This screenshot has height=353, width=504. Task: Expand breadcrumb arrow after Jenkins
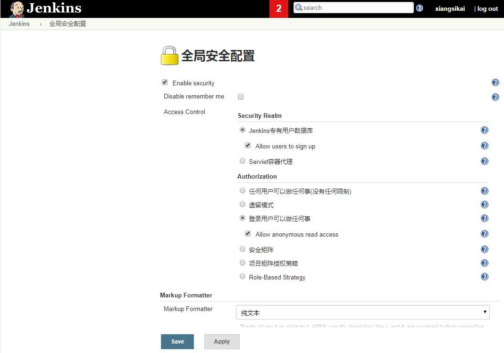(41, 24)
